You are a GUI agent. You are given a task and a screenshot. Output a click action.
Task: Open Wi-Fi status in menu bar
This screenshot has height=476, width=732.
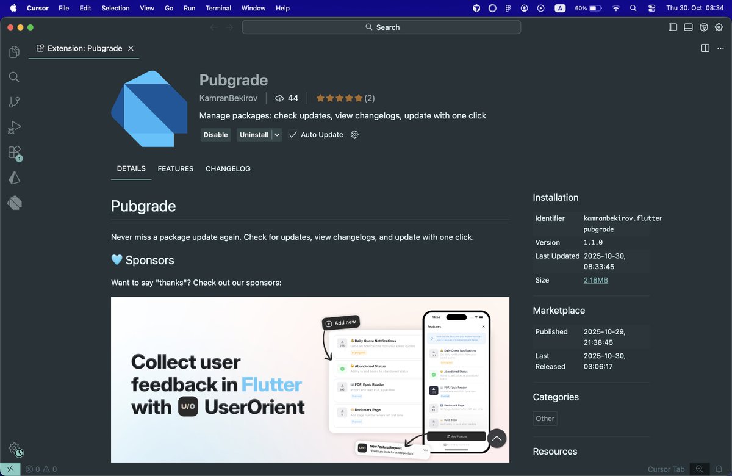tap(616, 8)
